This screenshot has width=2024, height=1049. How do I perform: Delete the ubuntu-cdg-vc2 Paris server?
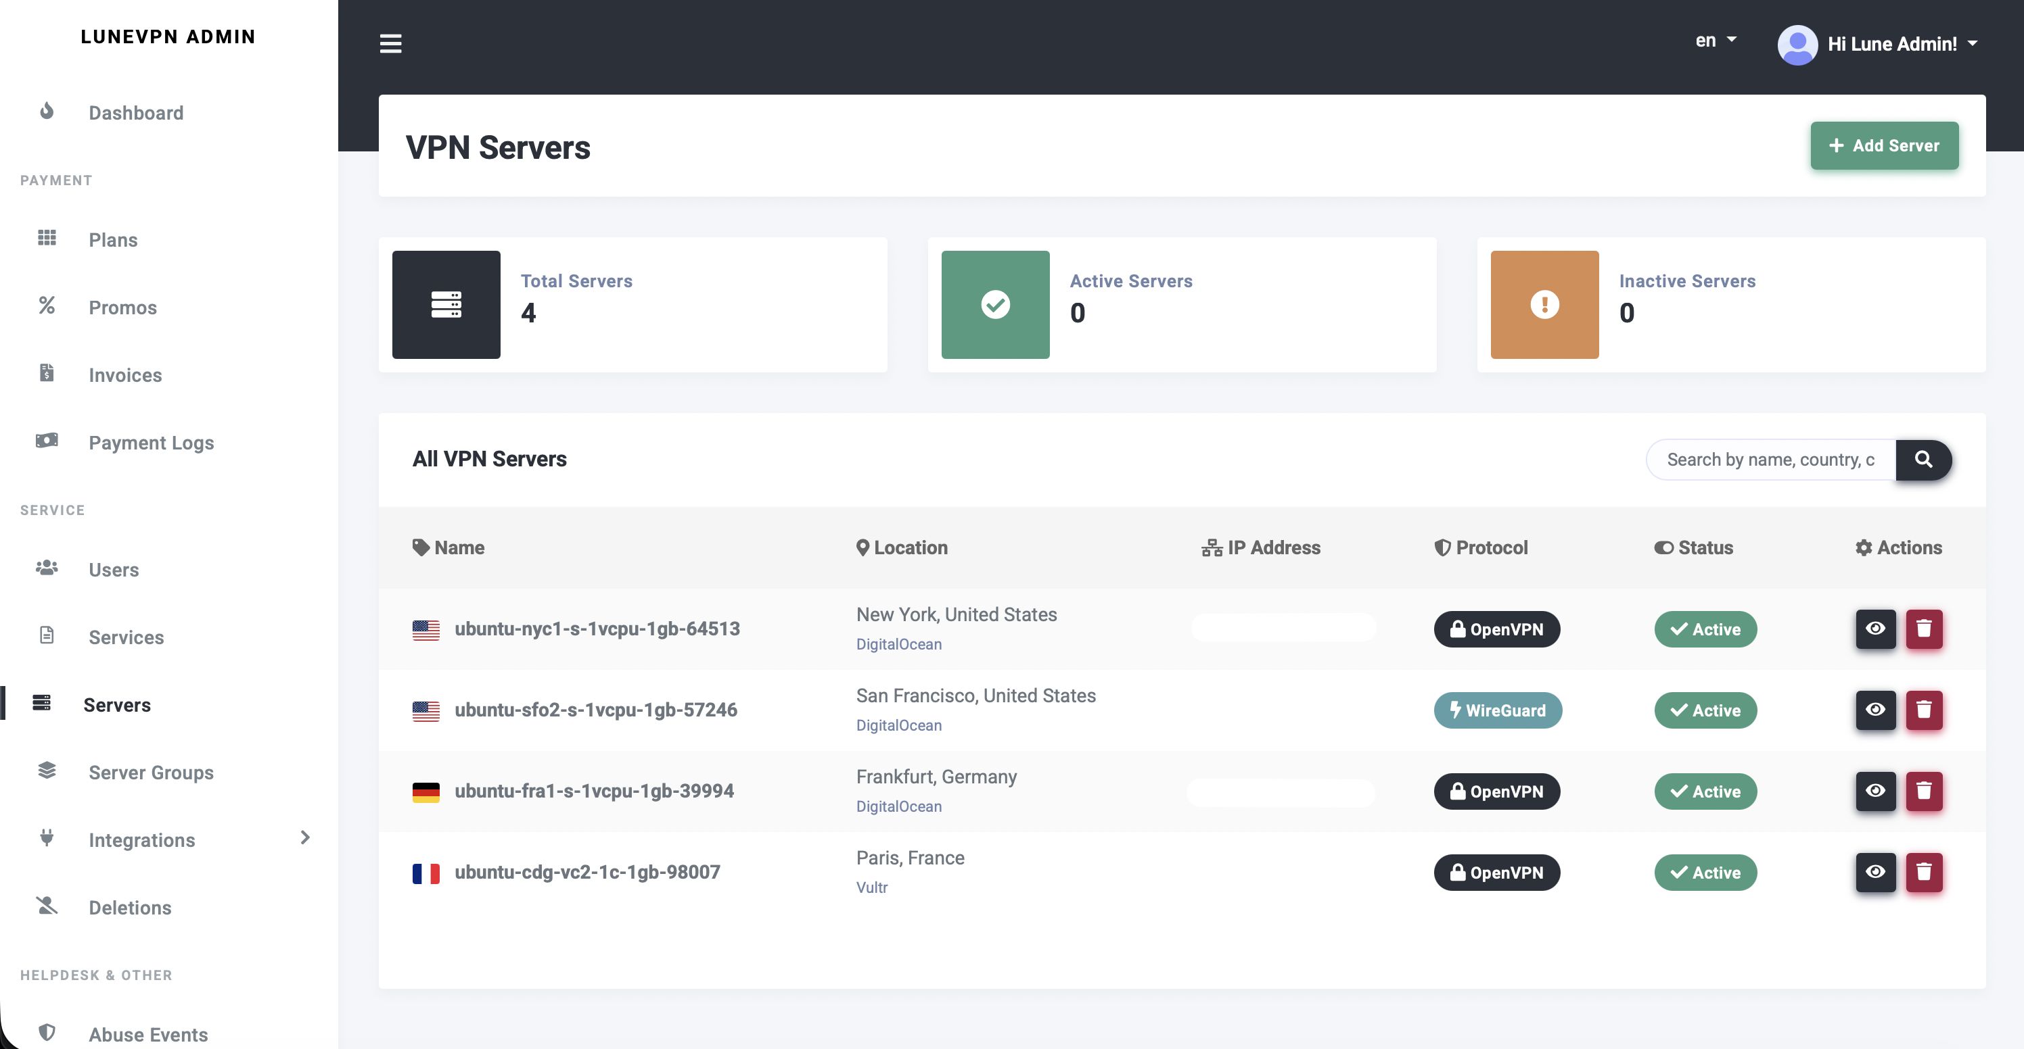tap(1923, 873)
